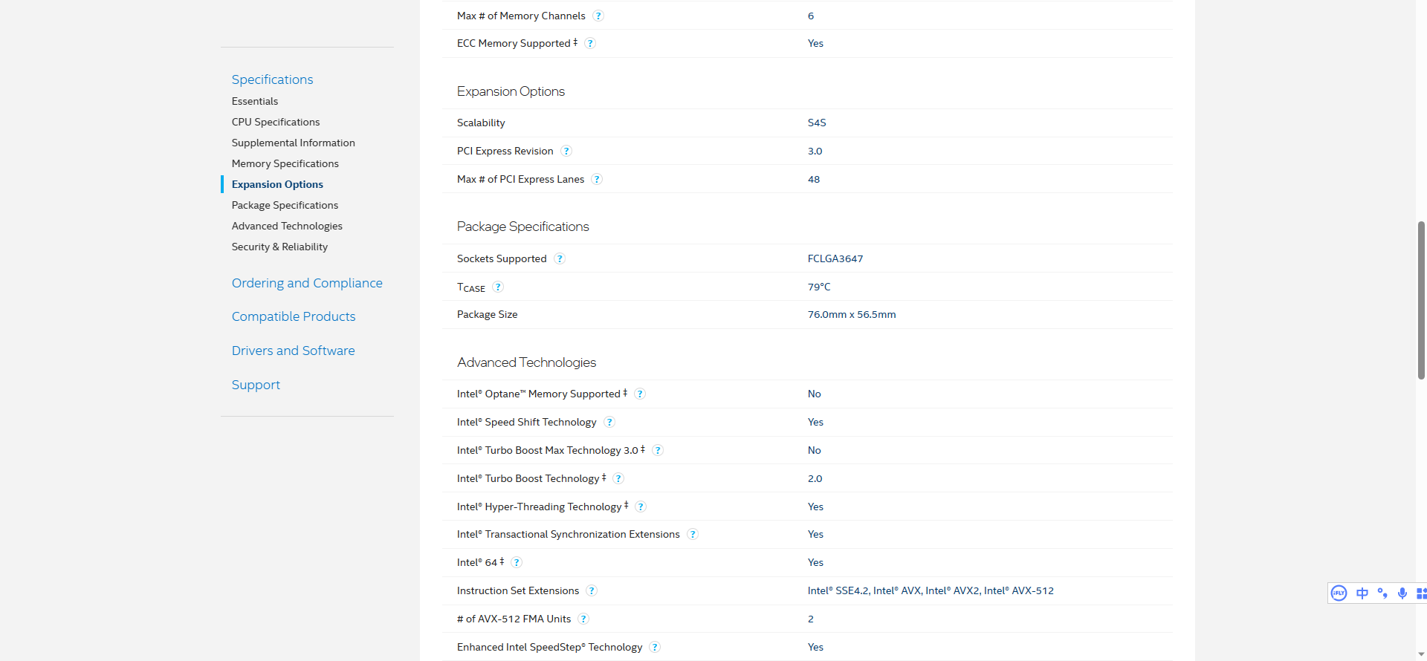
Task: Switch IME Chinese/English mode icon
Action: [x=1362, y=593]
